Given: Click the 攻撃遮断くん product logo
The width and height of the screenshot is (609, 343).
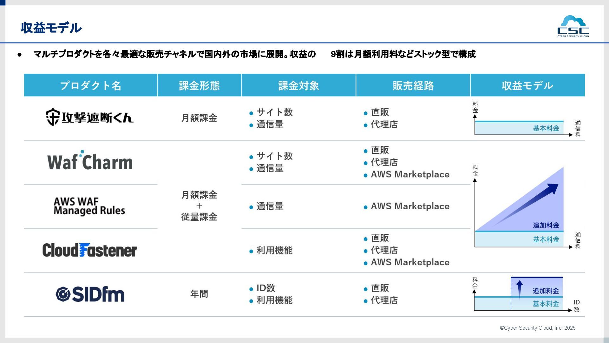Looking at the screenshot, I should pyautogui.click(x=90, y=117).
